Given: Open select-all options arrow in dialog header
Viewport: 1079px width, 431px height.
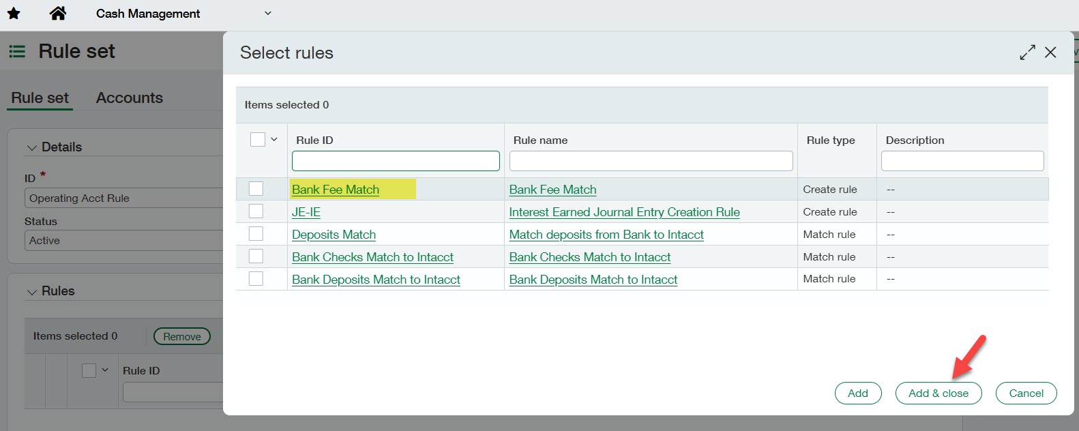Looking at the screenshot, I should 274,140.
